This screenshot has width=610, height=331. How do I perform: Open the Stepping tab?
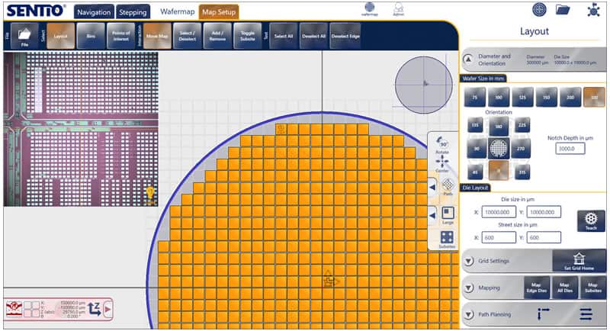click(135, 12)
